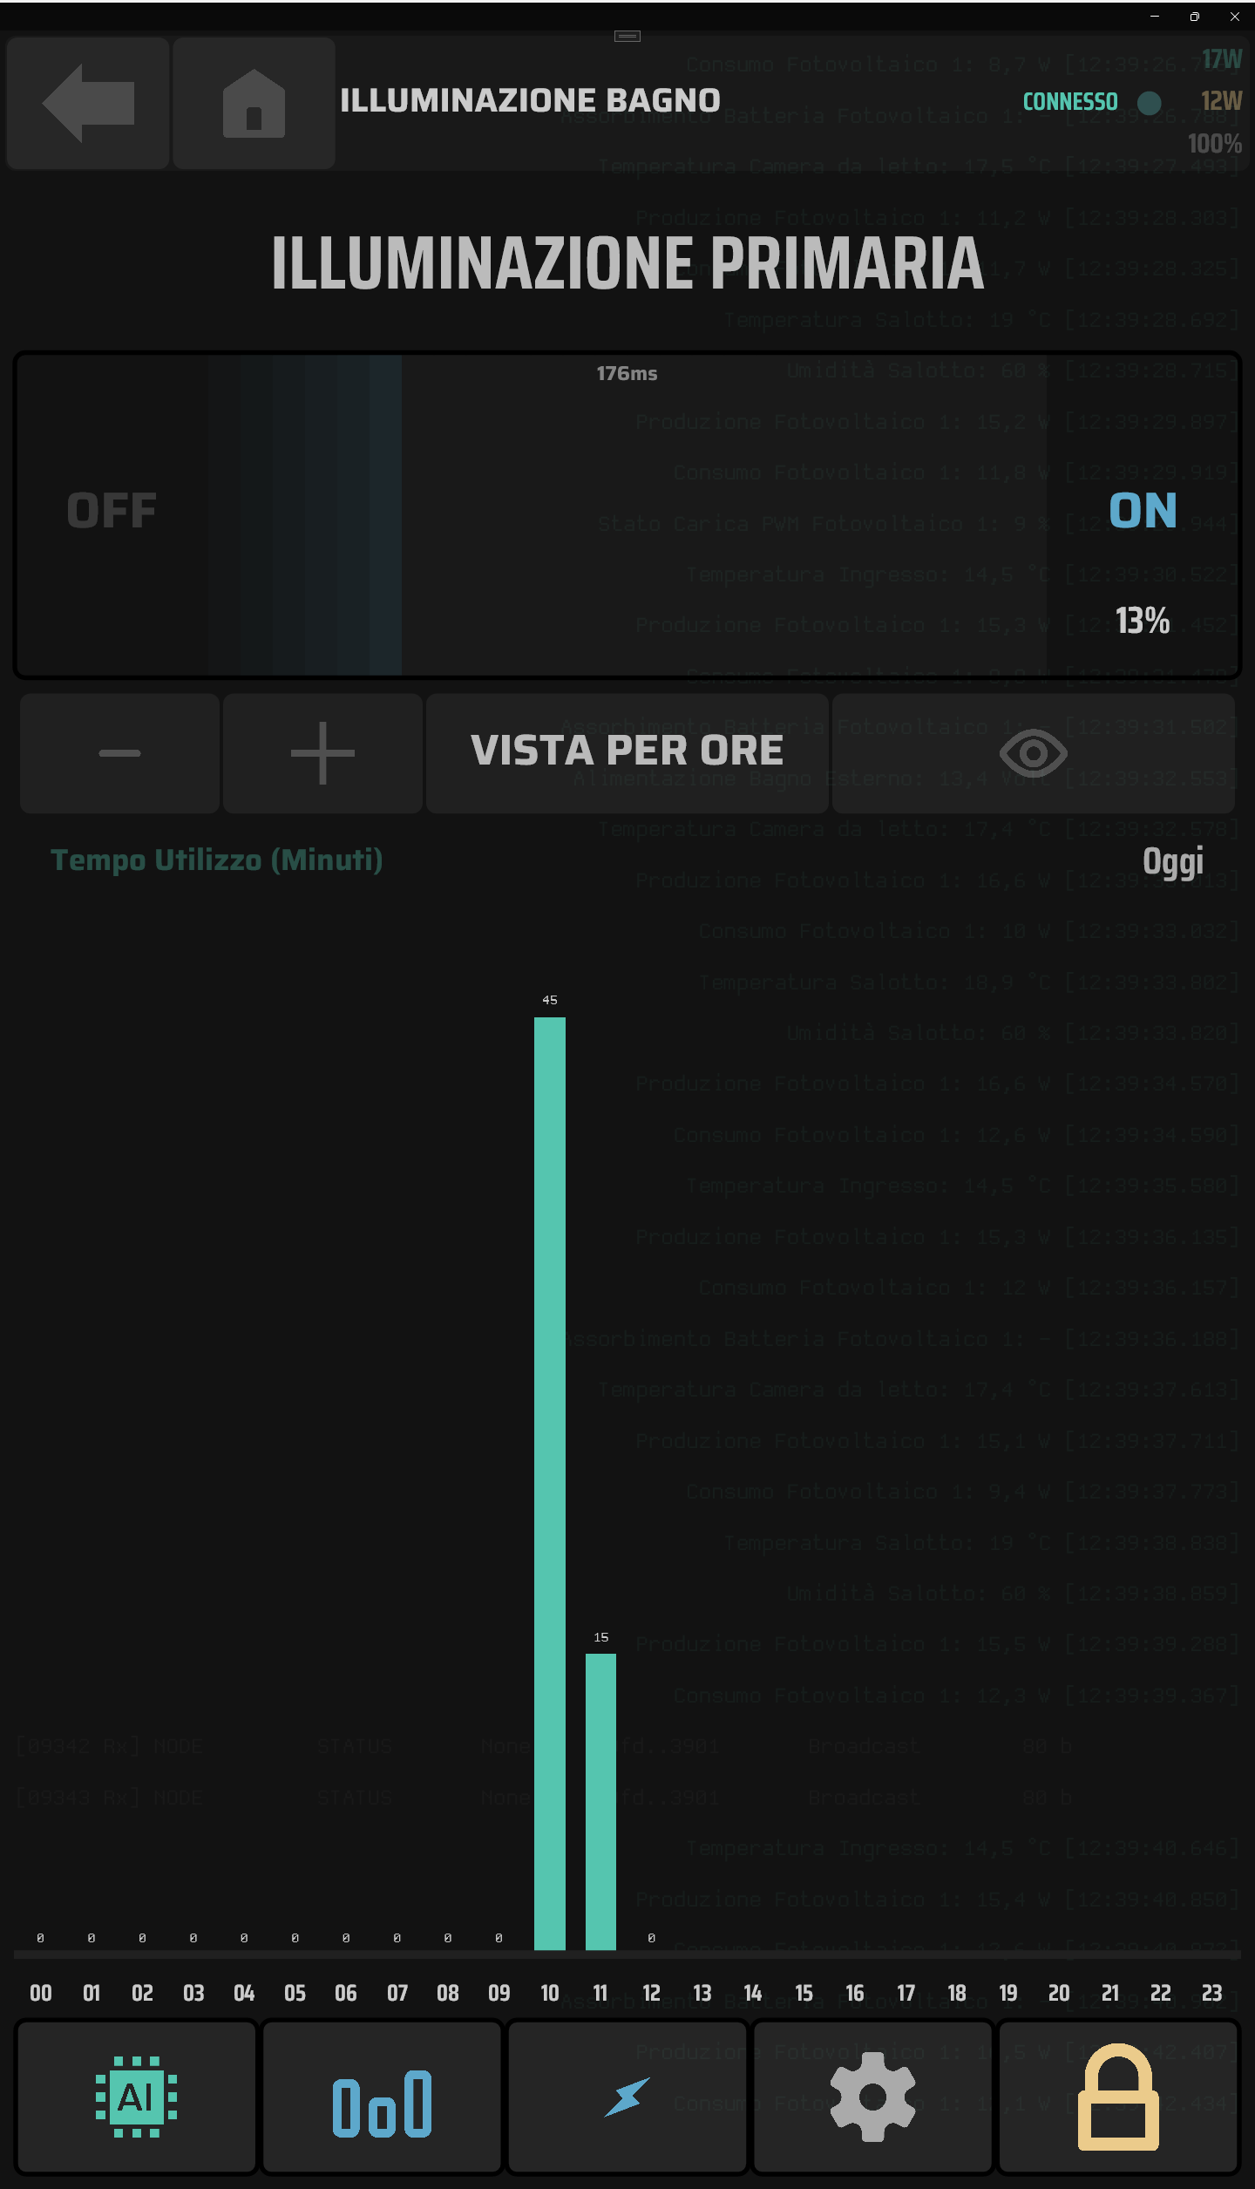Switch the light ON

tap(1143, 511)
